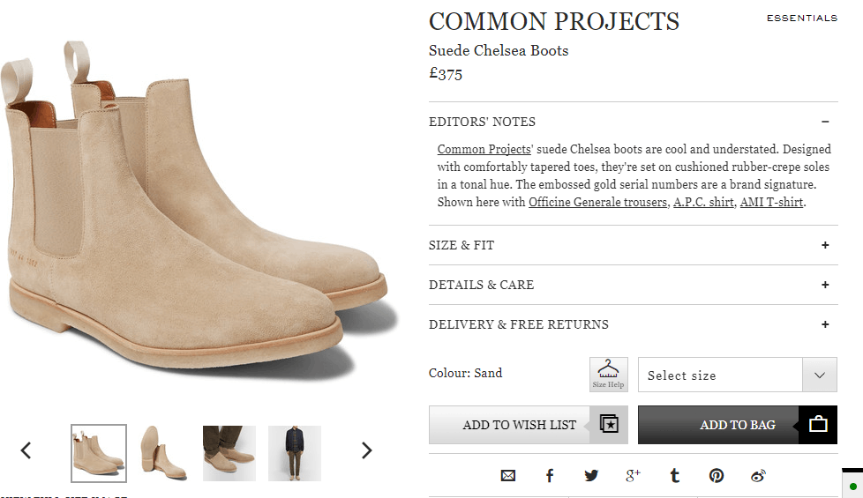The width and height of the screenshot is (863, 498).
Task: Share on Google Plus icon
Action: [633, 476]
